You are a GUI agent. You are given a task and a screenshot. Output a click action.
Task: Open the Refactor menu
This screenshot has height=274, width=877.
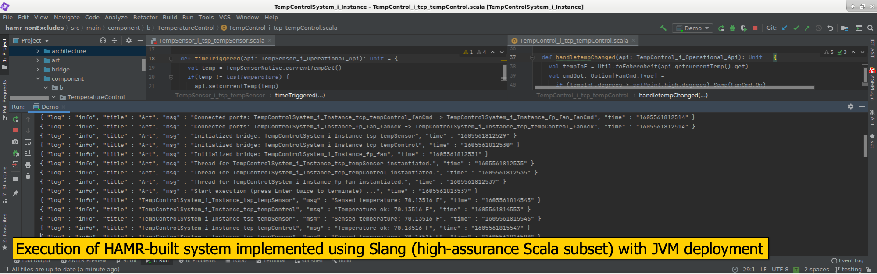pos(145,18)
